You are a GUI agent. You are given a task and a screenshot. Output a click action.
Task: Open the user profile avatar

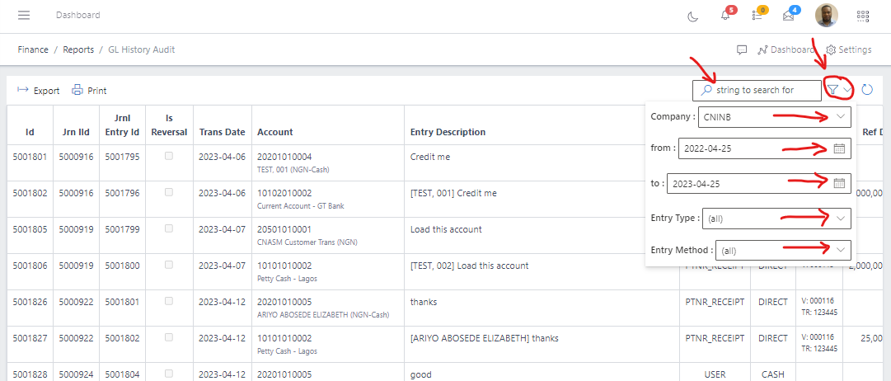pos(826,16)
